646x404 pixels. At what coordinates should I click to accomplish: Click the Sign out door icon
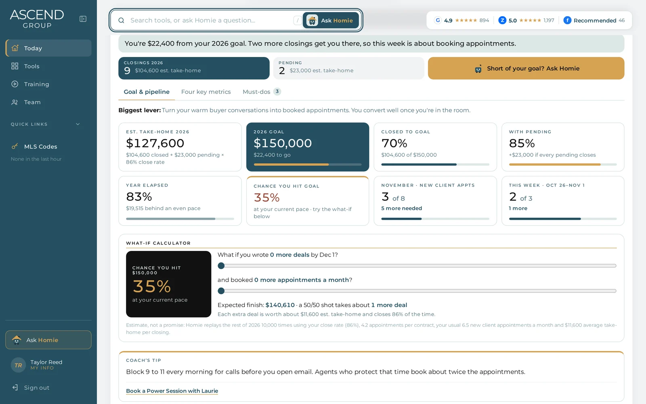[x=15, y=387]
